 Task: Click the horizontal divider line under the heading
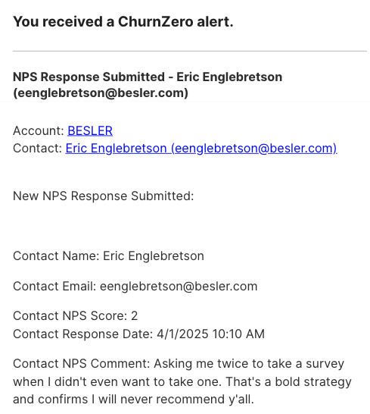coord(190,51)
